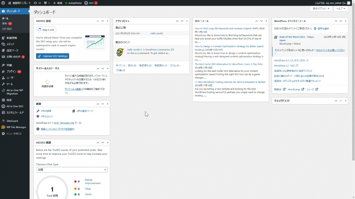Click Improve SEO Rankings button

(52, 56)
